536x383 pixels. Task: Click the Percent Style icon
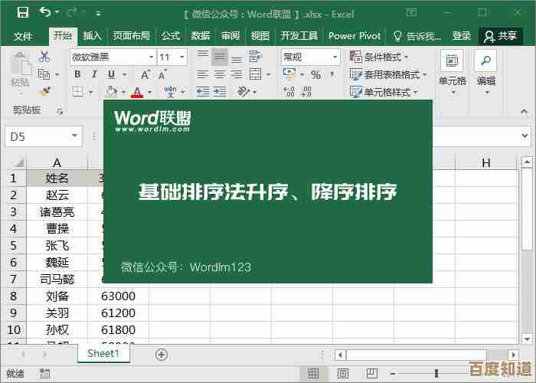click(x=315, y=74)
